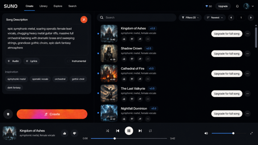This screenshot has width=258, height=145.
Task: Click the trash icon beside Create
Action: pyautogui.click(x=8, y=114)
